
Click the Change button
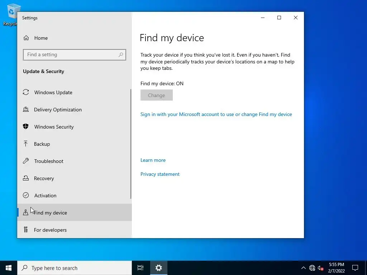point(157,95)
